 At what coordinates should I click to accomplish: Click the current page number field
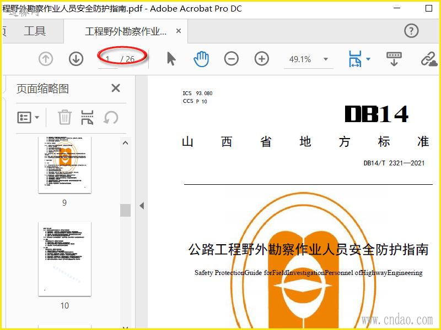[107, 59]
